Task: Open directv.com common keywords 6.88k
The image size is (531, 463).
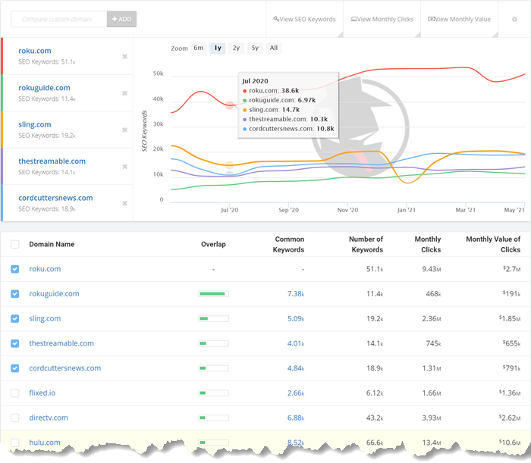Action: [x=296, y=418]
